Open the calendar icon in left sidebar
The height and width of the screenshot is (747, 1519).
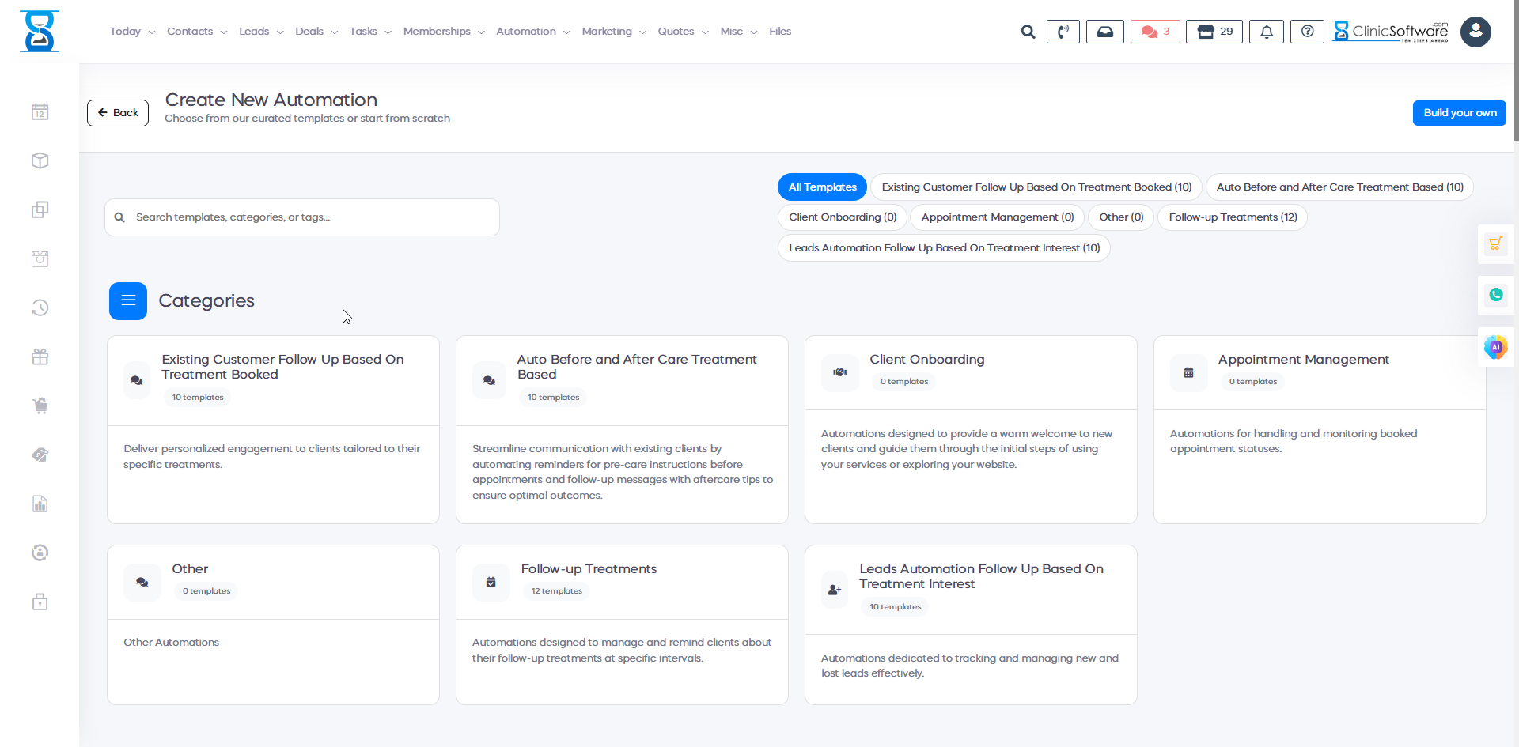pyautogui.click(x=40, y=112)
